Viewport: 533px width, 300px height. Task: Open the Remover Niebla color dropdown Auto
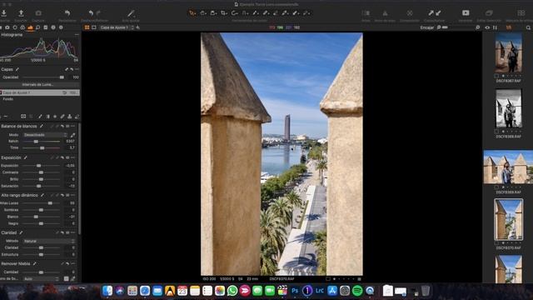point(41,279)
